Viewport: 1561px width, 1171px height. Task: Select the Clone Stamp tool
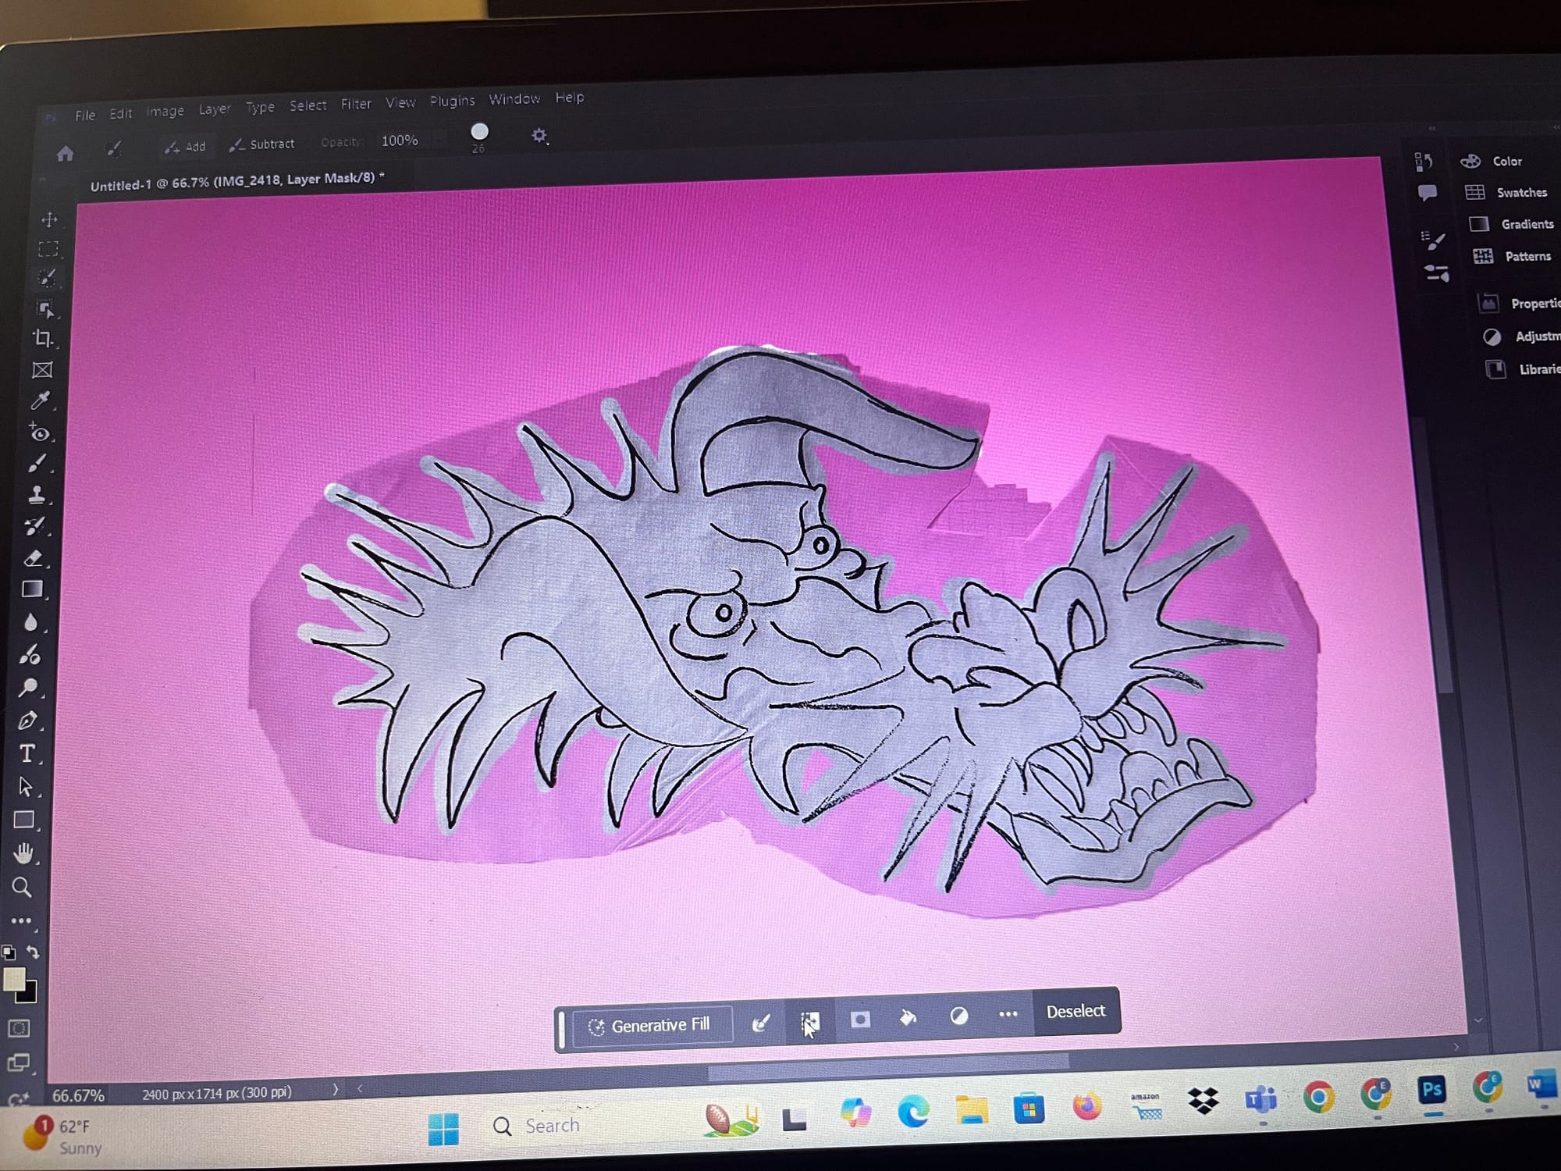[37, 494]
